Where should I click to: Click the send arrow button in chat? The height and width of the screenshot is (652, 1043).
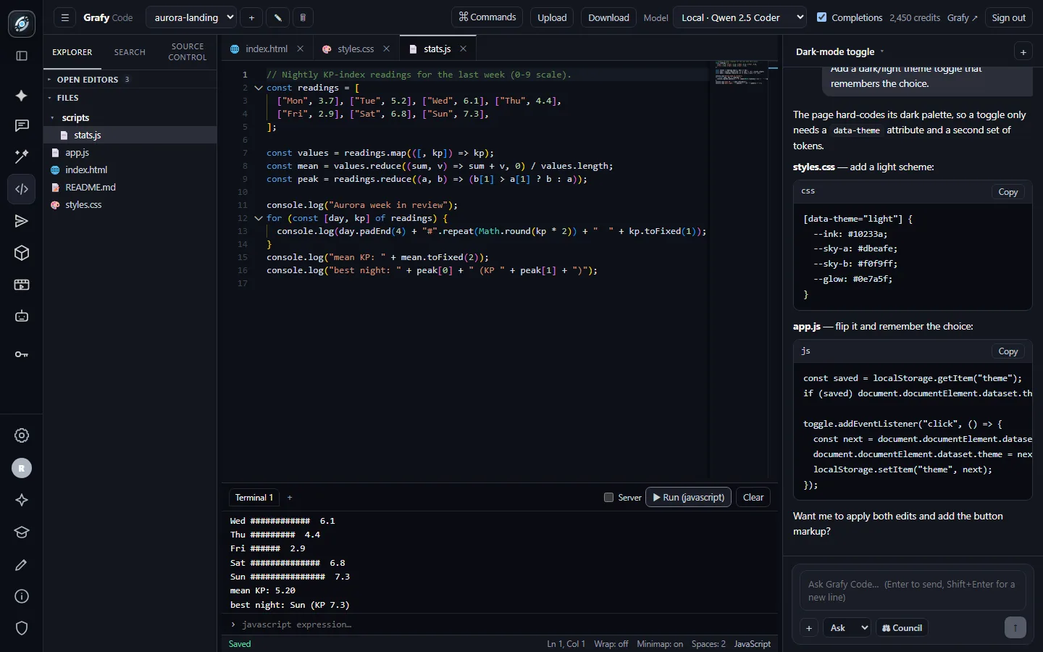coord(1015,628)
